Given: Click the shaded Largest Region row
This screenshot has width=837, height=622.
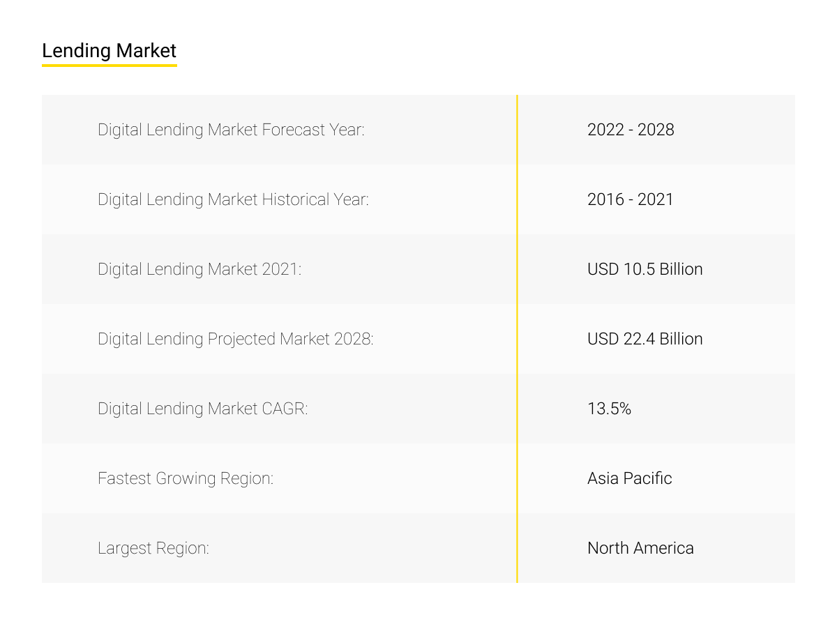Looking at the screenshot, I should point(418,548).
